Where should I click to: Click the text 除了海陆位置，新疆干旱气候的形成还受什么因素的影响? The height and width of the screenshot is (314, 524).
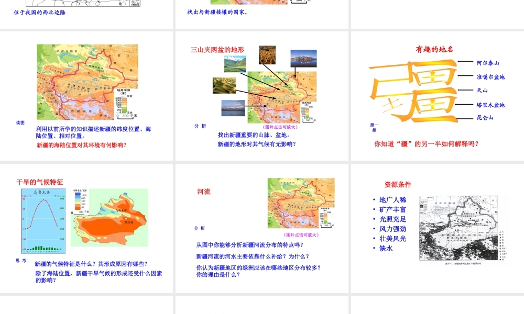pyautogui.click(x=99, y=277)
